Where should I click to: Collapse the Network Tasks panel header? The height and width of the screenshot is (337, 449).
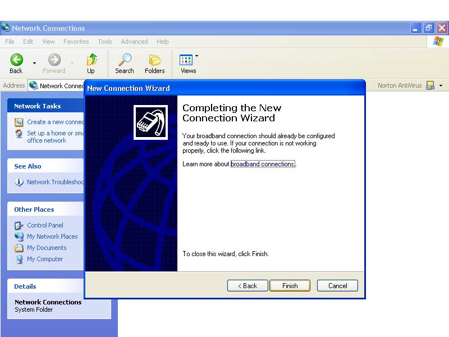[46, 106]
